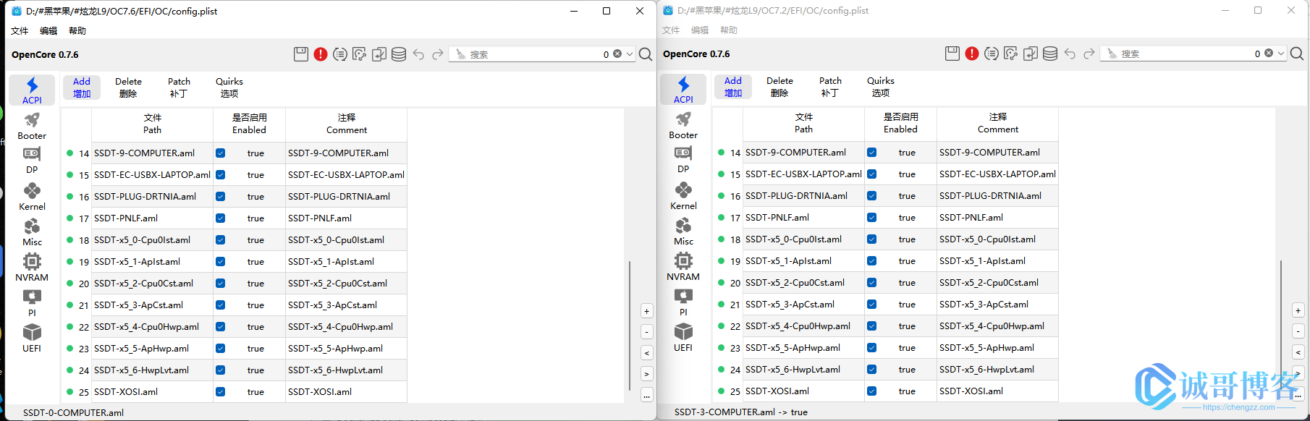This screenshot has height=421, width=1310.
Task: Open the 文件 menu in OC7.2 window
Action: pyautogui.click(x=671, y=30)
